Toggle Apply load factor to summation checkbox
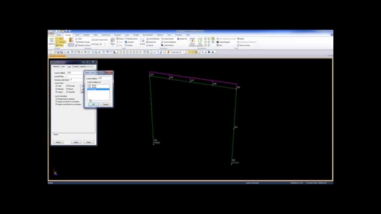This screenshot has height=214, width=381. [56, 102]
